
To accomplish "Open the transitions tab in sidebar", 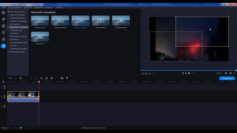I will coord(3,26).
